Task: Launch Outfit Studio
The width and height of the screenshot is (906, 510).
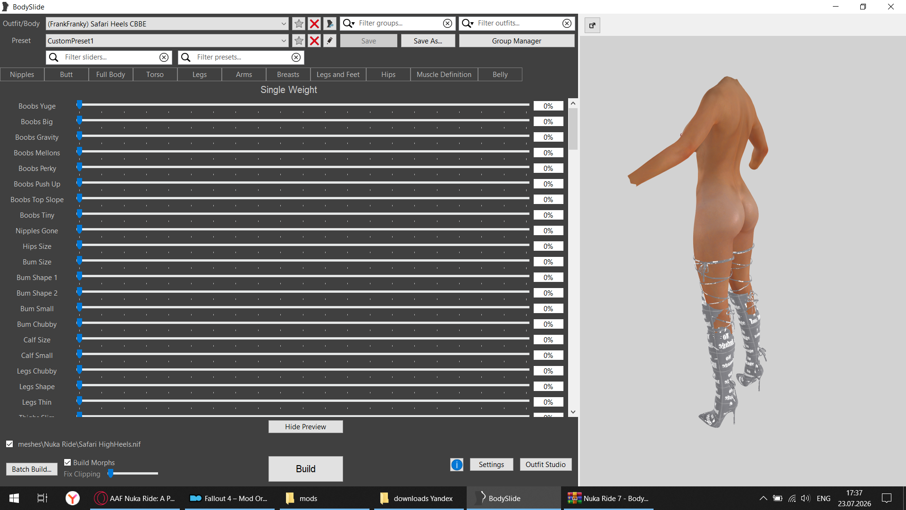Action: click(545, 465)
